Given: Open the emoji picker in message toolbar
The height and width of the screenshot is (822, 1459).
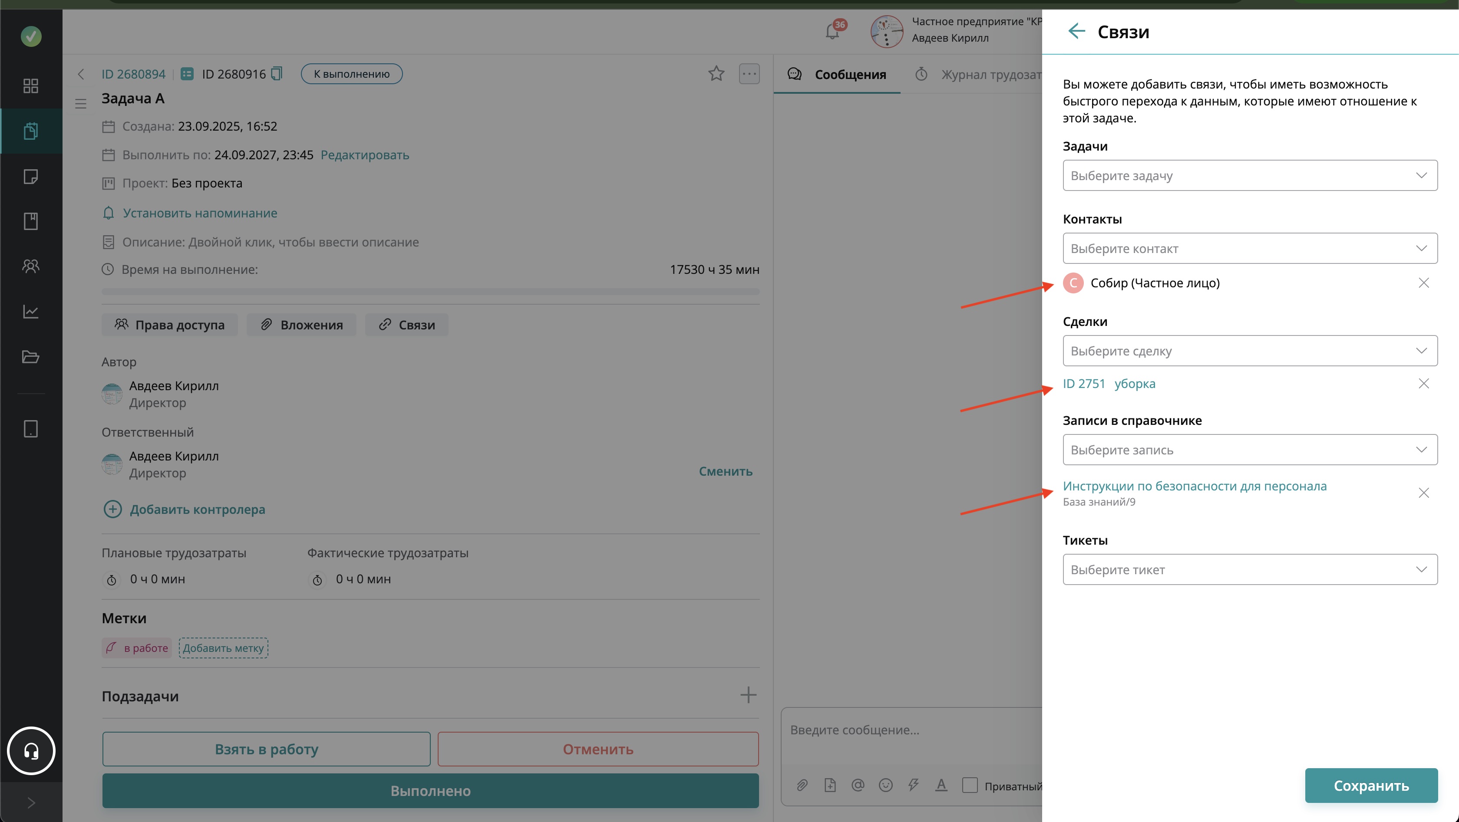Looking at the screenshot, I should tap(885, 785).
